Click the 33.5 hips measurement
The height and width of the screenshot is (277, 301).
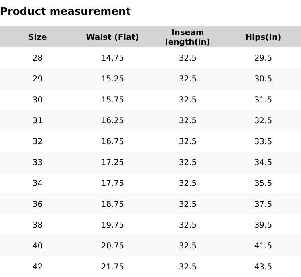point(263,141)
